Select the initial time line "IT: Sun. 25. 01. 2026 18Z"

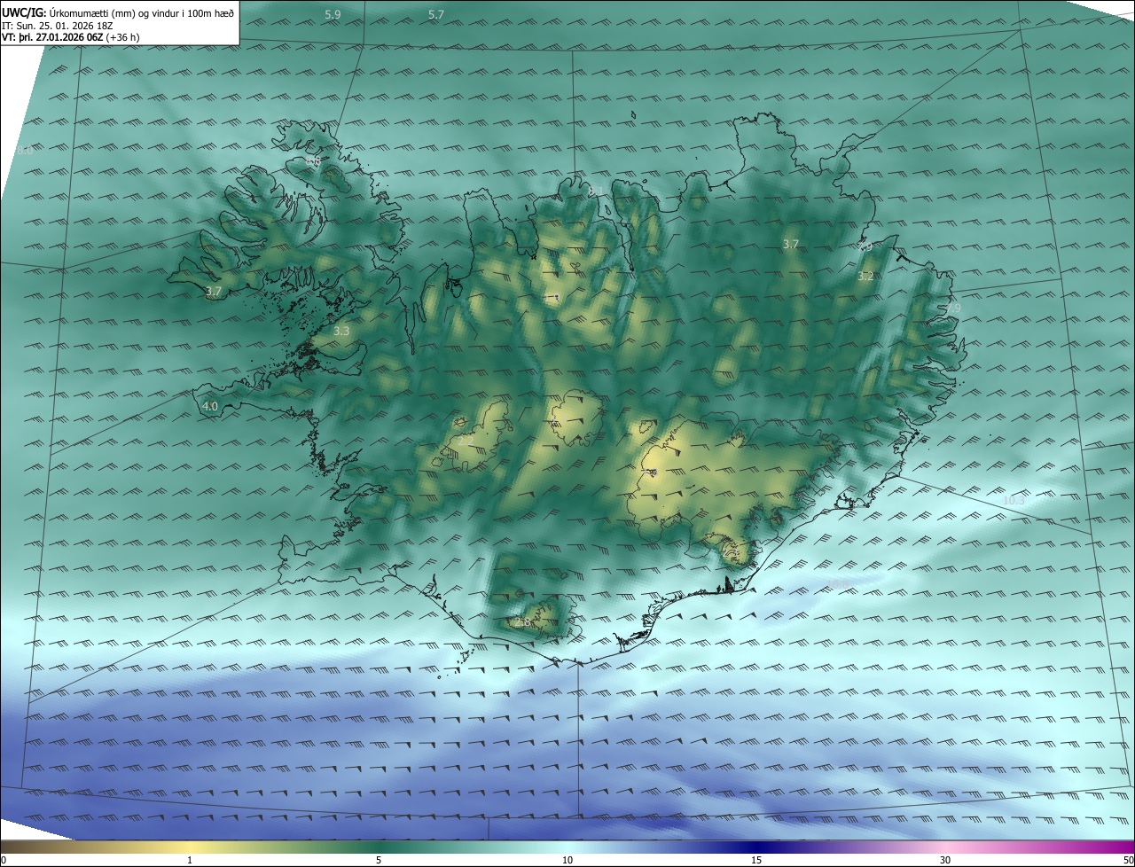57,25
